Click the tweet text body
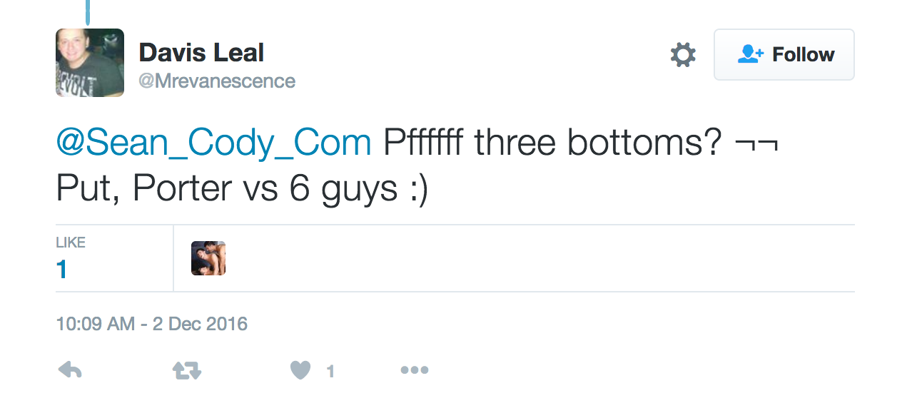912x418 pixels. point(417,166)
